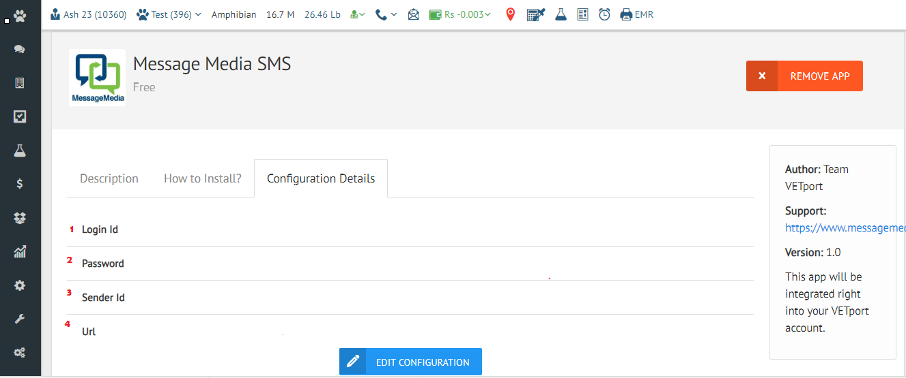Click the alarm clock reminder icon
The height and width of the screenshot is (378, 906).
(604, 14)
